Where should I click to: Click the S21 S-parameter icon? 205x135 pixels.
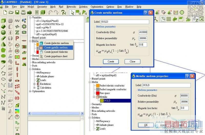17,123
